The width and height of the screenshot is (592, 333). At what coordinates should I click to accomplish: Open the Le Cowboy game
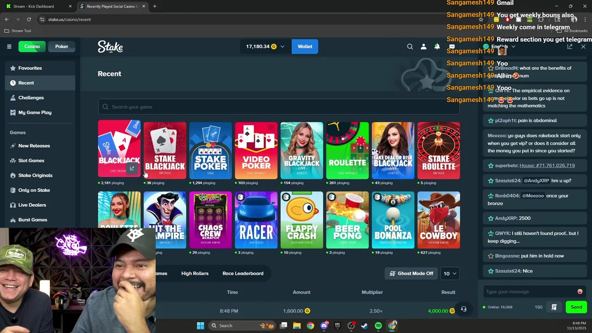tap(438, 220)
